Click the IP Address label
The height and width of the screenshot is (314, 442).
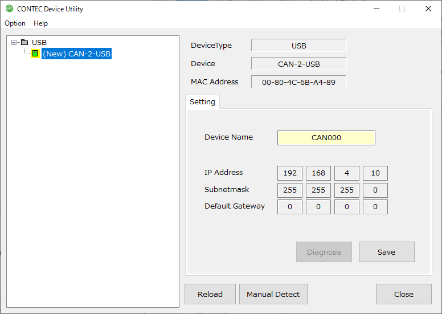click(223, 172)
